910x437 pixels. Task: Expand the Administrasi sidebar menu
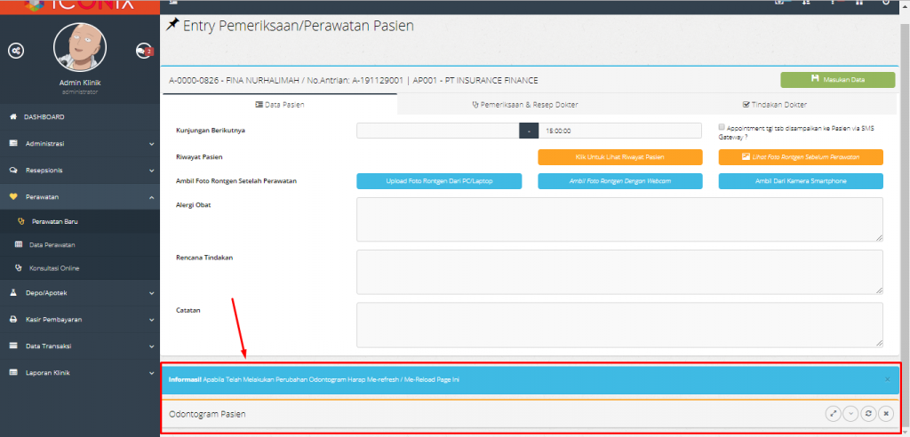coord(80,143)
